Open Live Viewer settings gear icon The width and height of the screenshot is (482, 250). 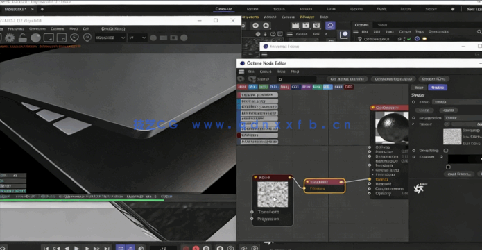click(x=10, y=38)
